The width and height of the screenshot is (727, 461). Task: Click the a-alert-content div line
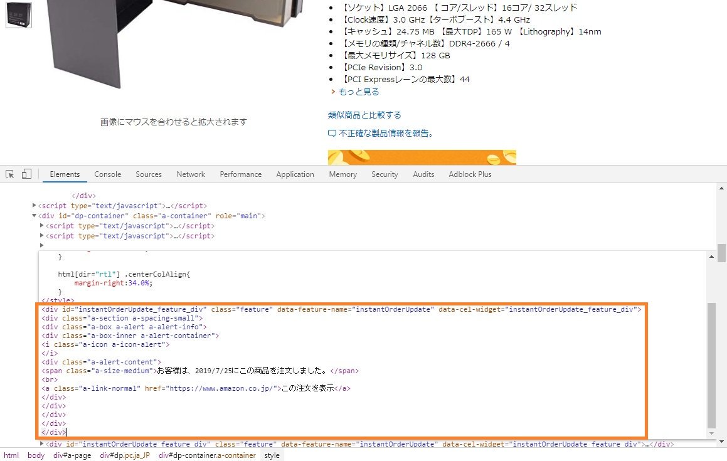[x=101, y=362]
